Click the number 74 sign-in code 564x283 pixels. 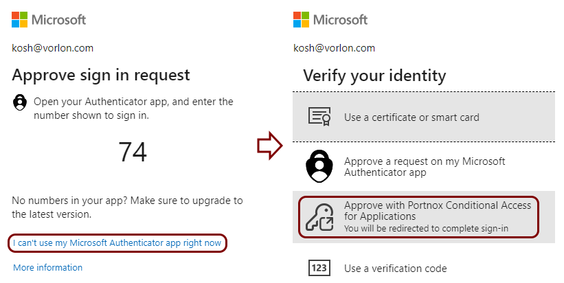coord(133,152)
